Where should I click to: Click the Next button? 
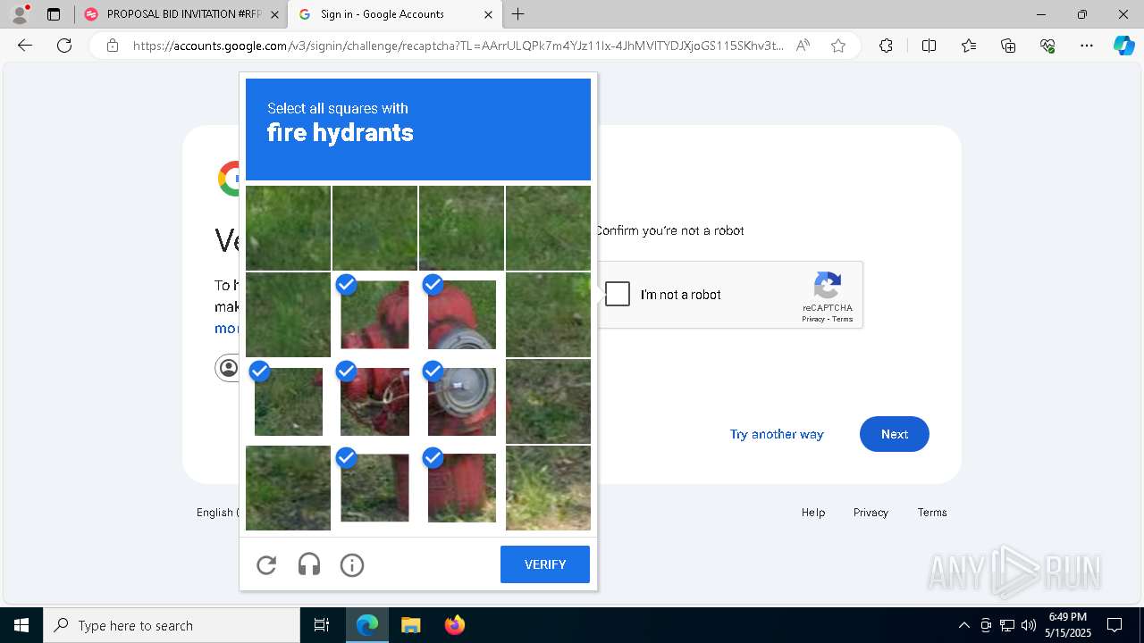pyautogui.click(x=895, y=434)
